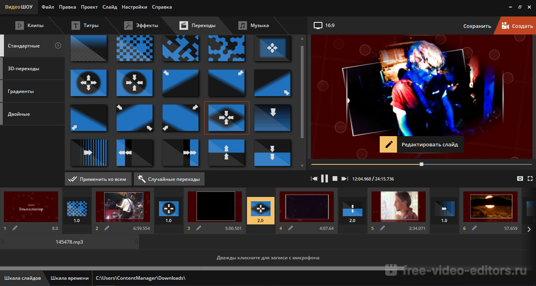This screenshot has width=536, height=286.
Task: Jump to previous slide in player
Action: (314, 179)
